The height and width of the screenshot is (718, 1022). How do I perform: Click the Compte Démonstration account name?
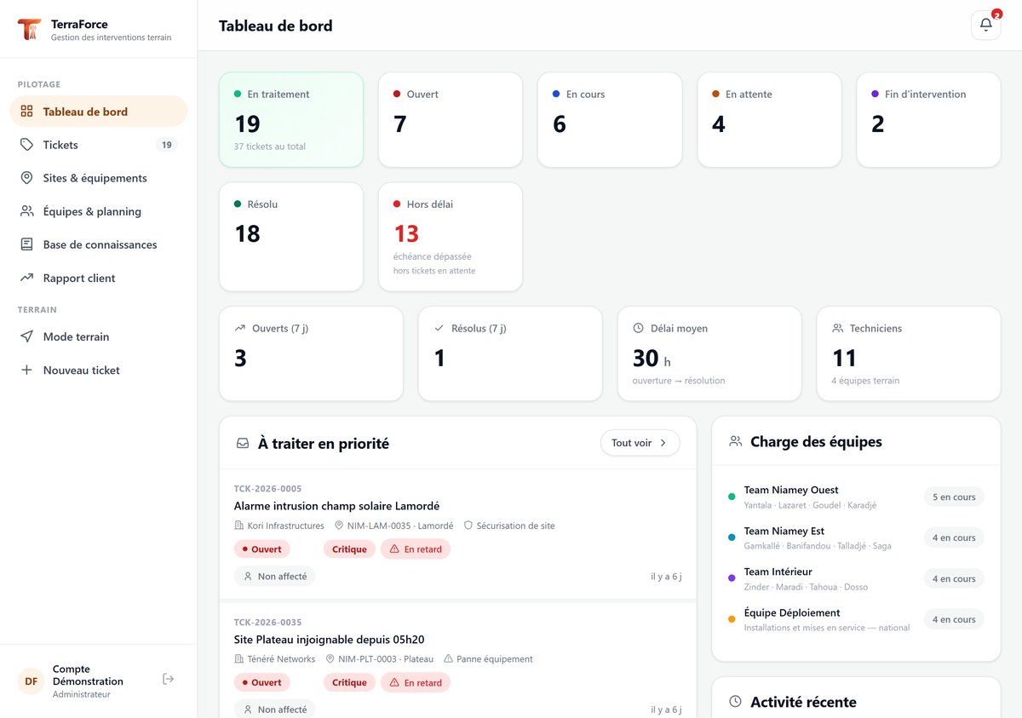pos(88,675)
